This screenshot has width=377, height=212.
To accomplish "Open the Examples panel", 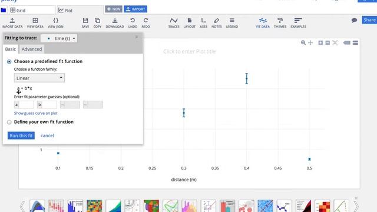I will point(298,23).
